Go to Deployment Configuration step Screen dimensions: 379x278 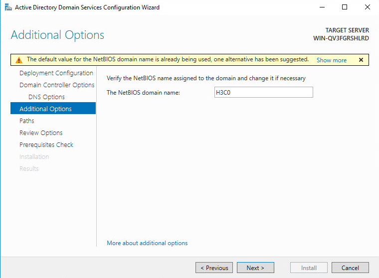(56, 73)
